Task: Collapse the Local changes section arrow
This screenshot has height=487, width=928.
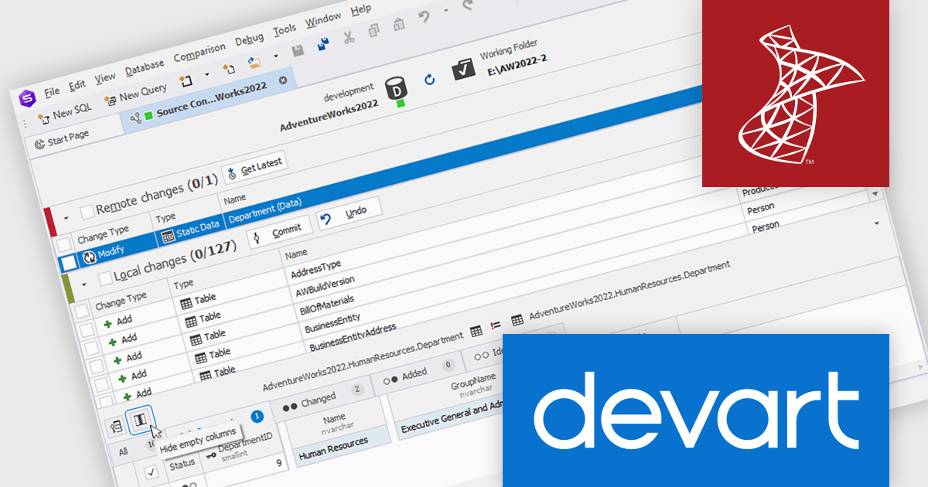Action: (84, 284)
